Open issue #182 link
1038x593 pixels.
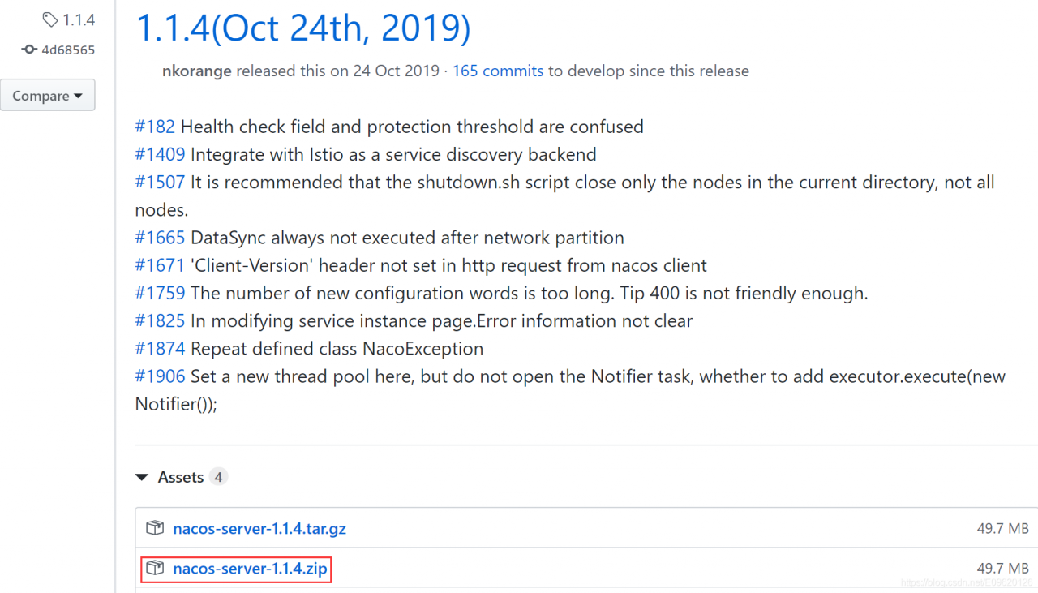155,127
